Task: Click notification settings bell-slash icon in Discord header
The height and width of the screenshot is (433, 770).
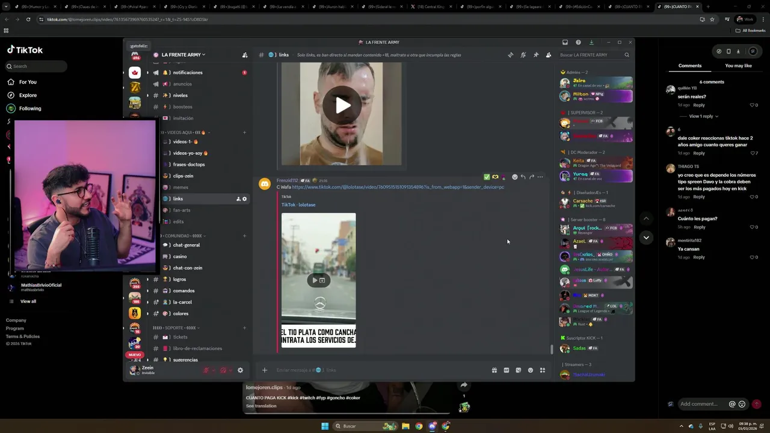Action: (523, 55)
